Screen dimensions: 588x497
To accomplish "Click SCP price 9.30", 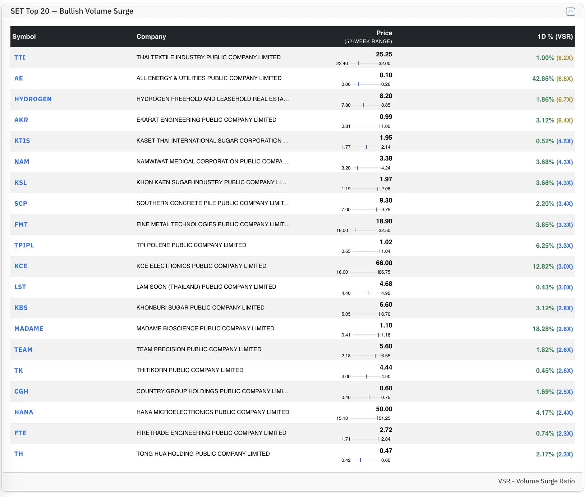I will [386, 200].
